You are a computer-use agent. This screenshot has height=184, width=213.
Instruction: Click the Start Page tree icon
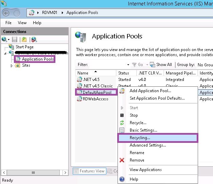pos(11,47)
